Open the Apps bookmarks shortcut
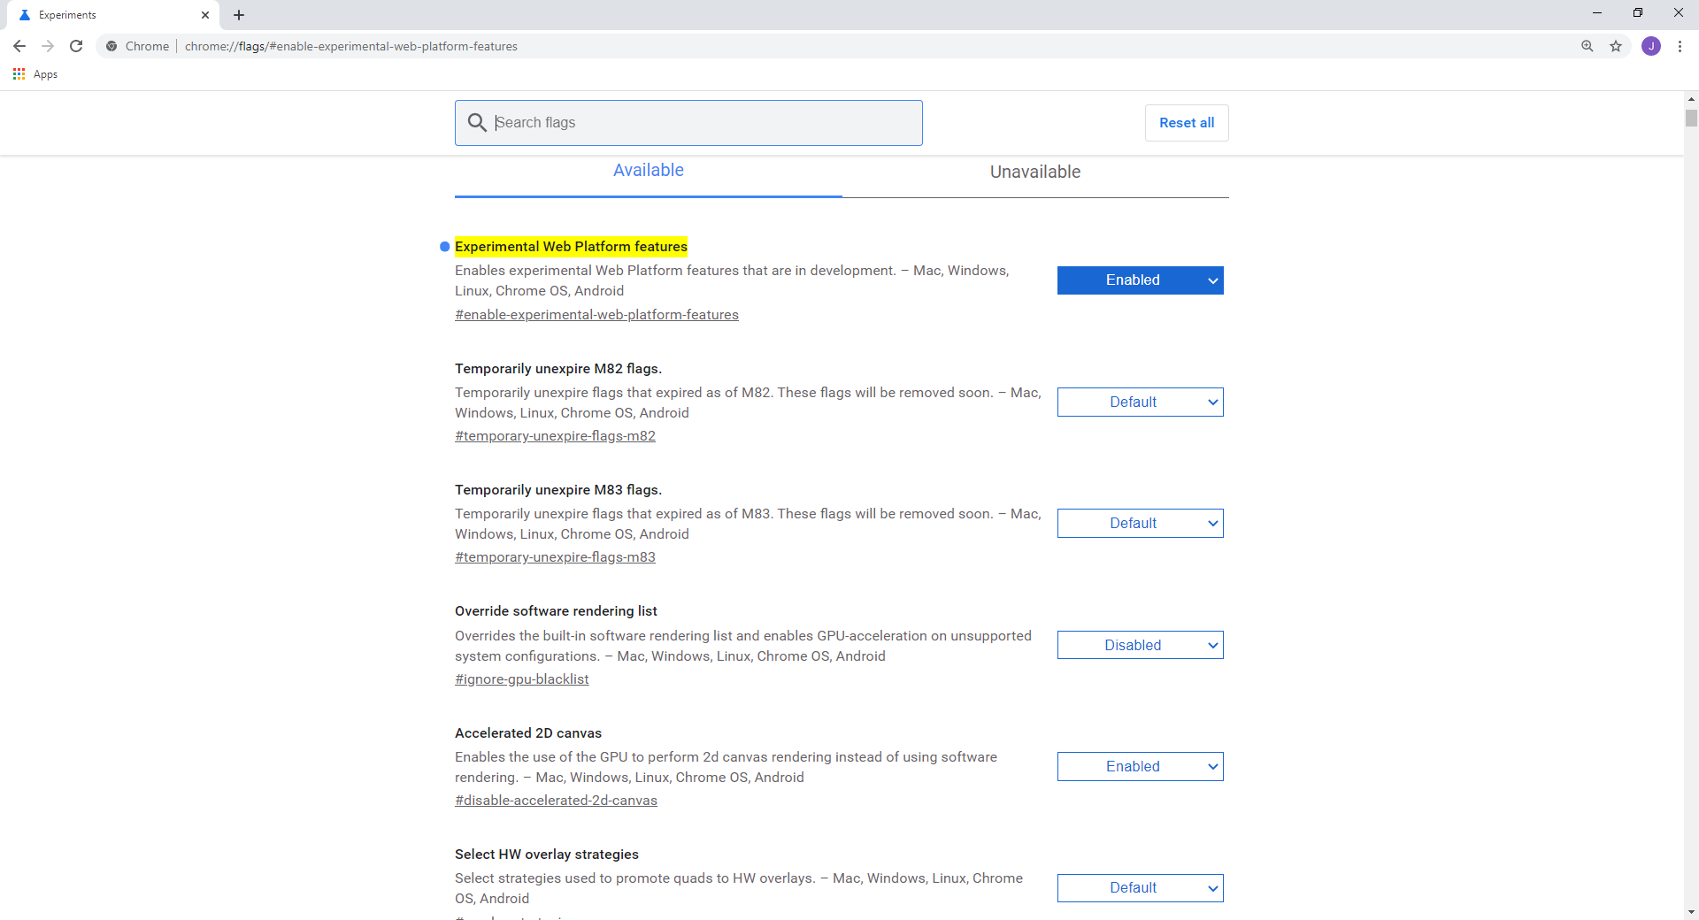 [x=35, y=74]
